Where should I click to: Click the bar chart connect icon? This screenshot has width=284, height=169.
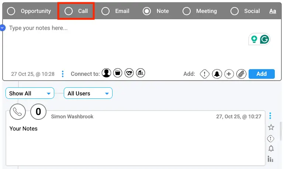[x=141, y=73]
